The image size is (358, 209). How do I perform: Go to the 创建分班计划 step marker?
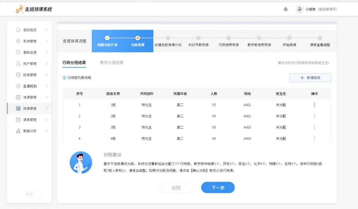(x=107, y=38)
